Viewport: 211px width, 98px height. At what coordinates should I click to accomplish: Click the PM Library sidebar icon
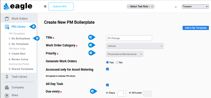click(7, 27)
